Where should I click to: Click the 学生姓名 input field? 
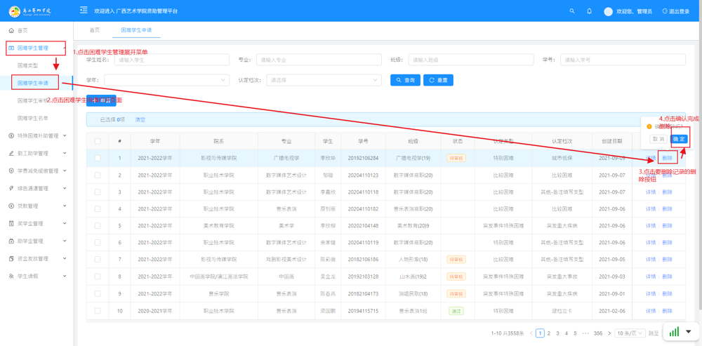click(171, 60)
